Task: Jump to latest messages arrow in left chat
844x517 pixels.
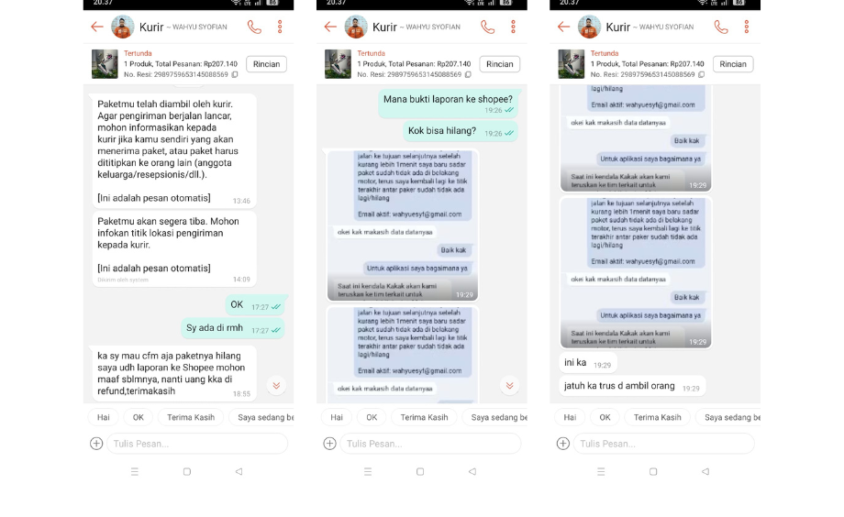Action: click(276, 385)
